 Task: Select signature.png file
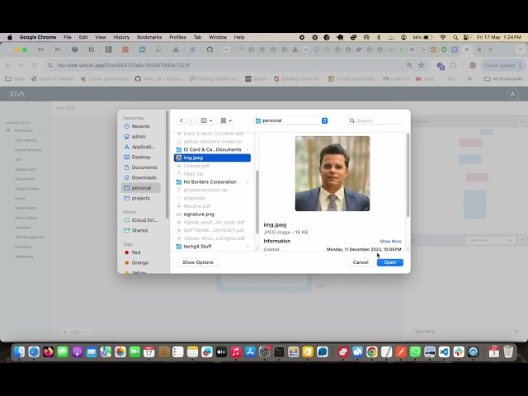[199, 214]
